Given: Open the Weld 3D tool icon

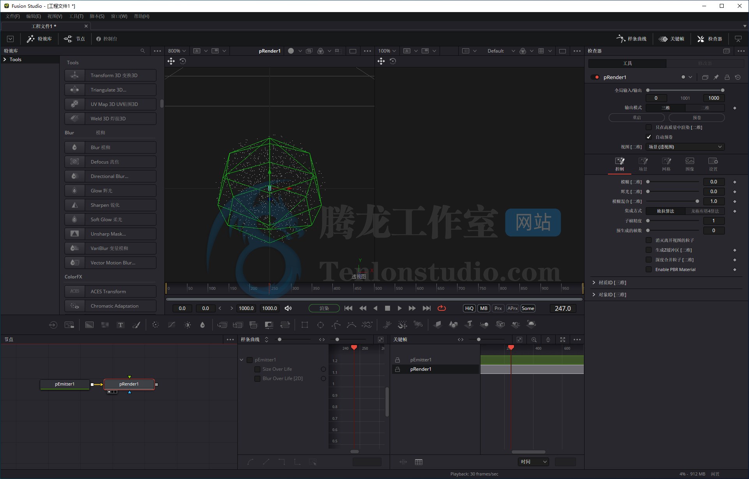Looking at the screenshot, I should point(75,118).
